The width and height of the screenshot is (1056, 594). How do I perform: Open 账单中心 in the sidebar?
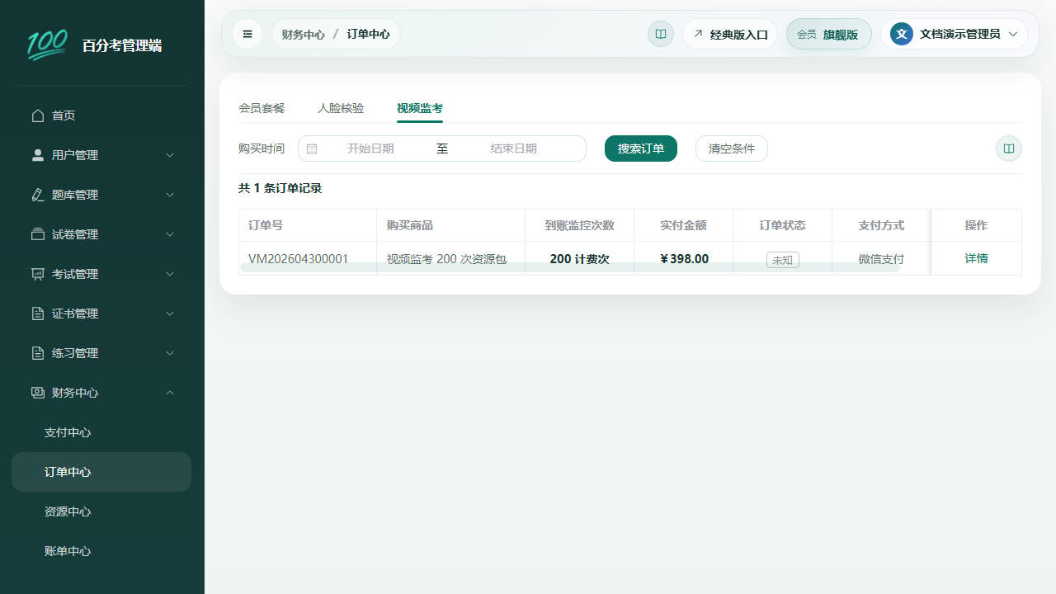point(101,551)
